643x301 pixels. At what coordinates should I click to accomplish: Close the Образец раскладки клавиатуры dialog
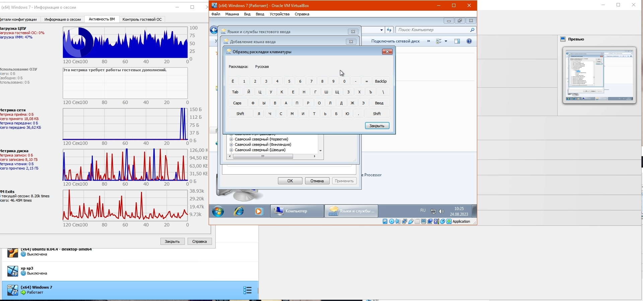387,52
